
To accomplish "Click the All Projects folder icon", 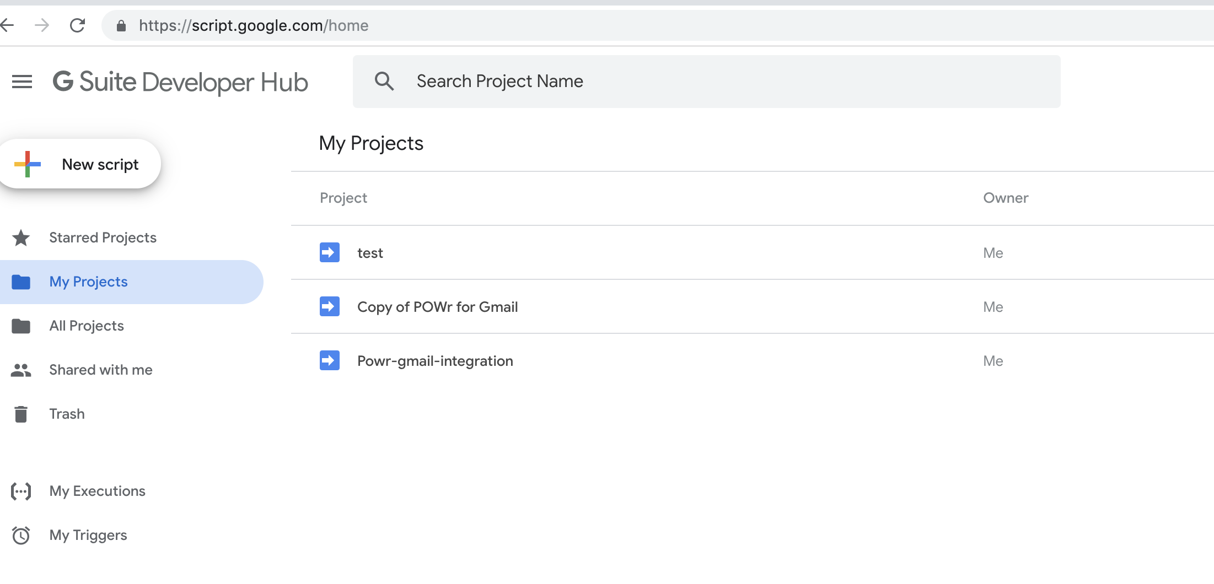I will click(x=21, y=326).
